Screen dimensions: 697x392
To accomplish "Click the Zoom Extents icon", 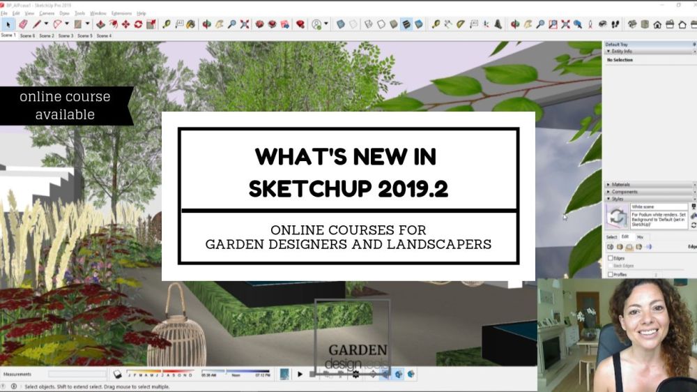I will pyautogui.click(x=244, y=24).
